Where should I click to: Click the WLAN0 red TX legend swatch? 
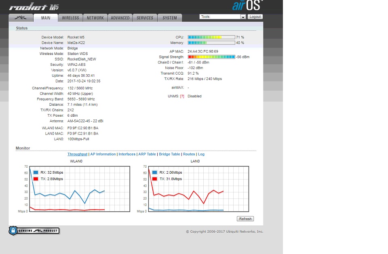pyautogui.click(x=36, y=179)
